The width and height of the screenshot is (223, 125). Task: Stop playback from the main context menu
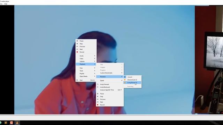click(x=86, y=44)
